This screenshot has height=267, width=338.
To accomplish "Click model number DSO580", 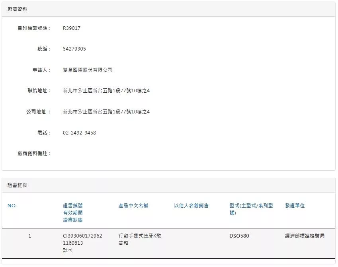I will coord(239,236).
